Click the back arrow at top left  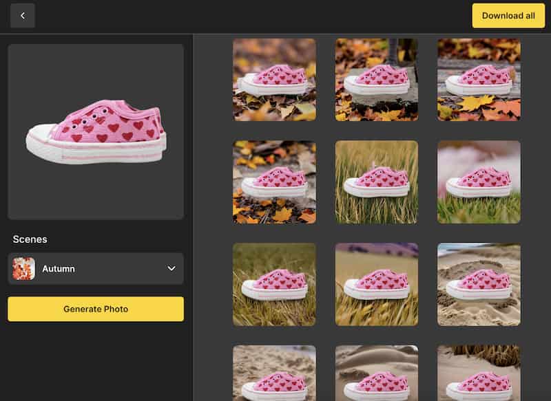(x=22, y=15)
